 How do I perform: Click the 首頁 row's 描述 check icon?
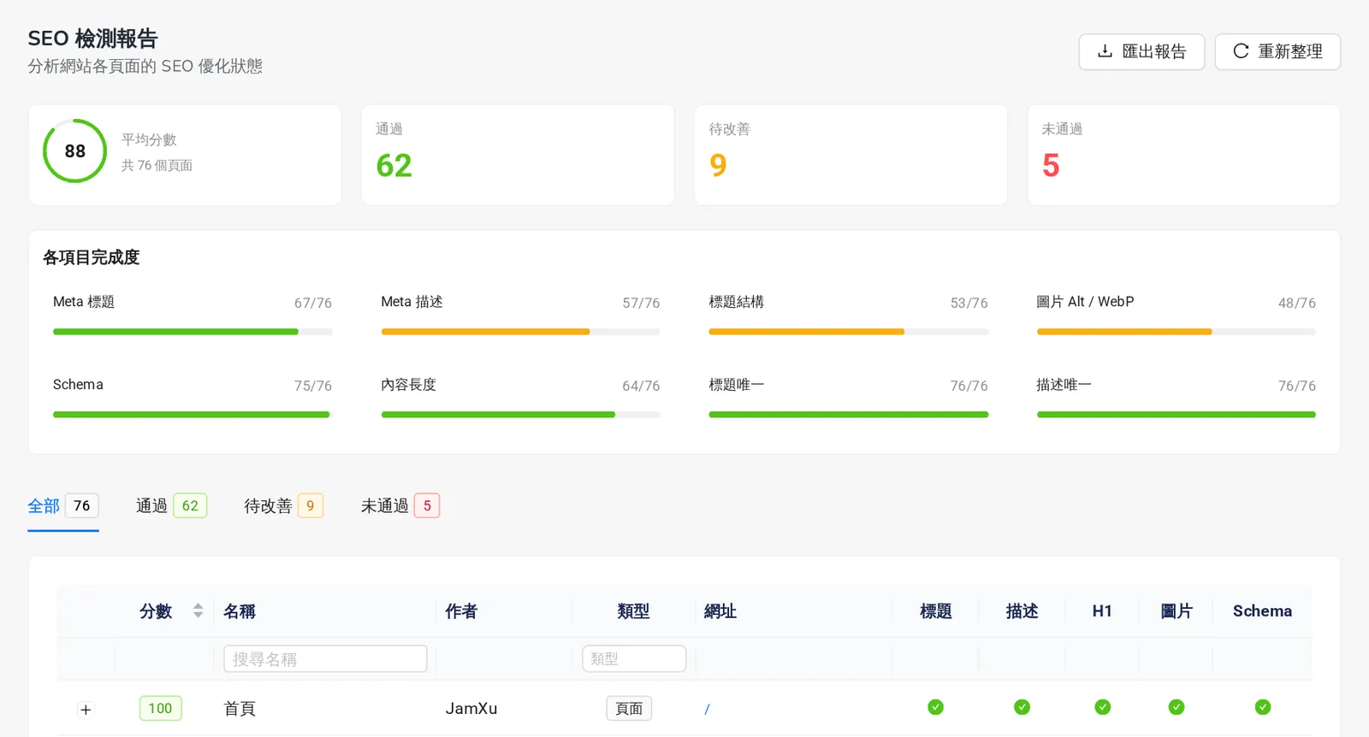(x=1022, y=707)
